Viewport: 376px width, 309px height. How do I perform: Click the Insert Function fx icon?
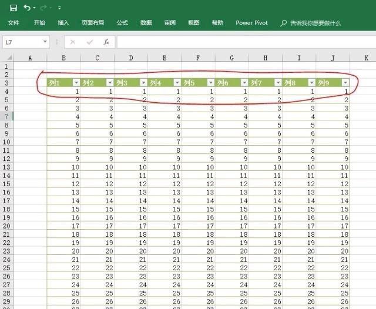[106, 42]
